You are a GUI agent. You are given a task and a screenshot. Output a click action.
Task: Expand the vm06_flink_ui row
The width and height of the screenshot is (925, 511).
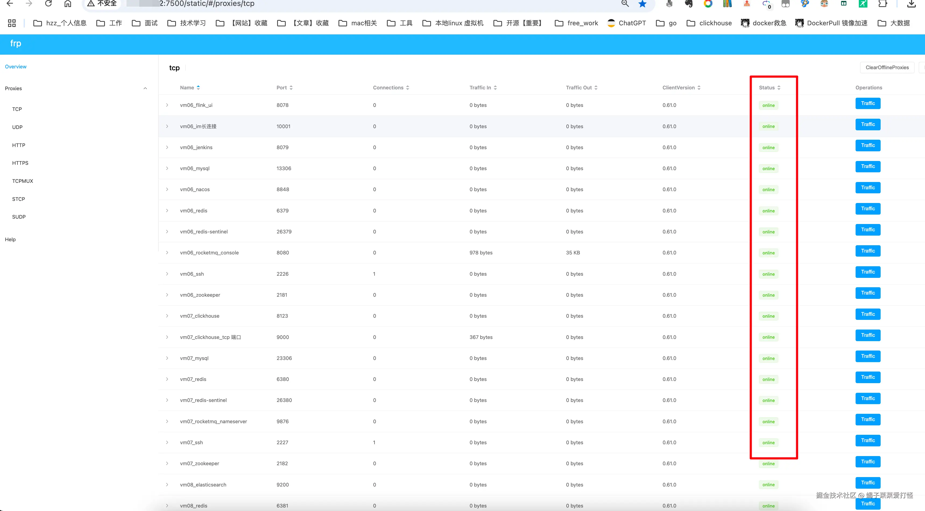[167, 105]
